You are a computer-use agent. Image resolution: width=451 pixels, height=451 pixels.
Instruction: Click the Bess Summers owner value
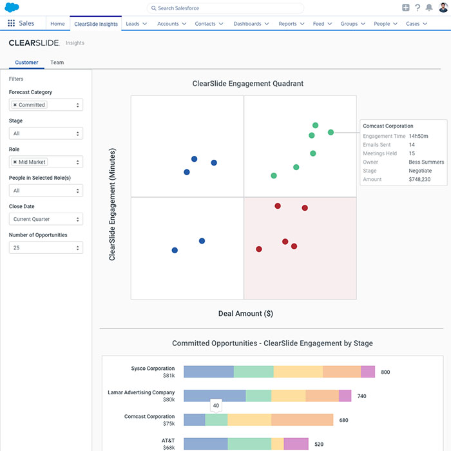pyautogui.click(x=427, y=162)
